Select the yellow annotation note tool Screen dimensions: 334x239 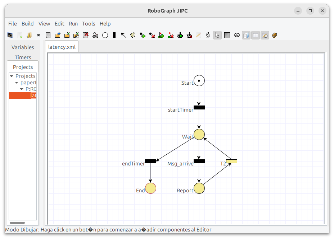[133, 35]
